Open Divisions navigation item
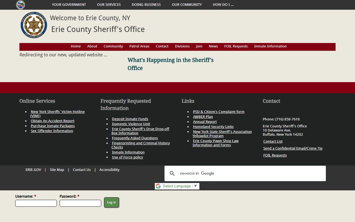Image resolution: width=355 pixels, height=222 pixels. click(x=182, y=46)
